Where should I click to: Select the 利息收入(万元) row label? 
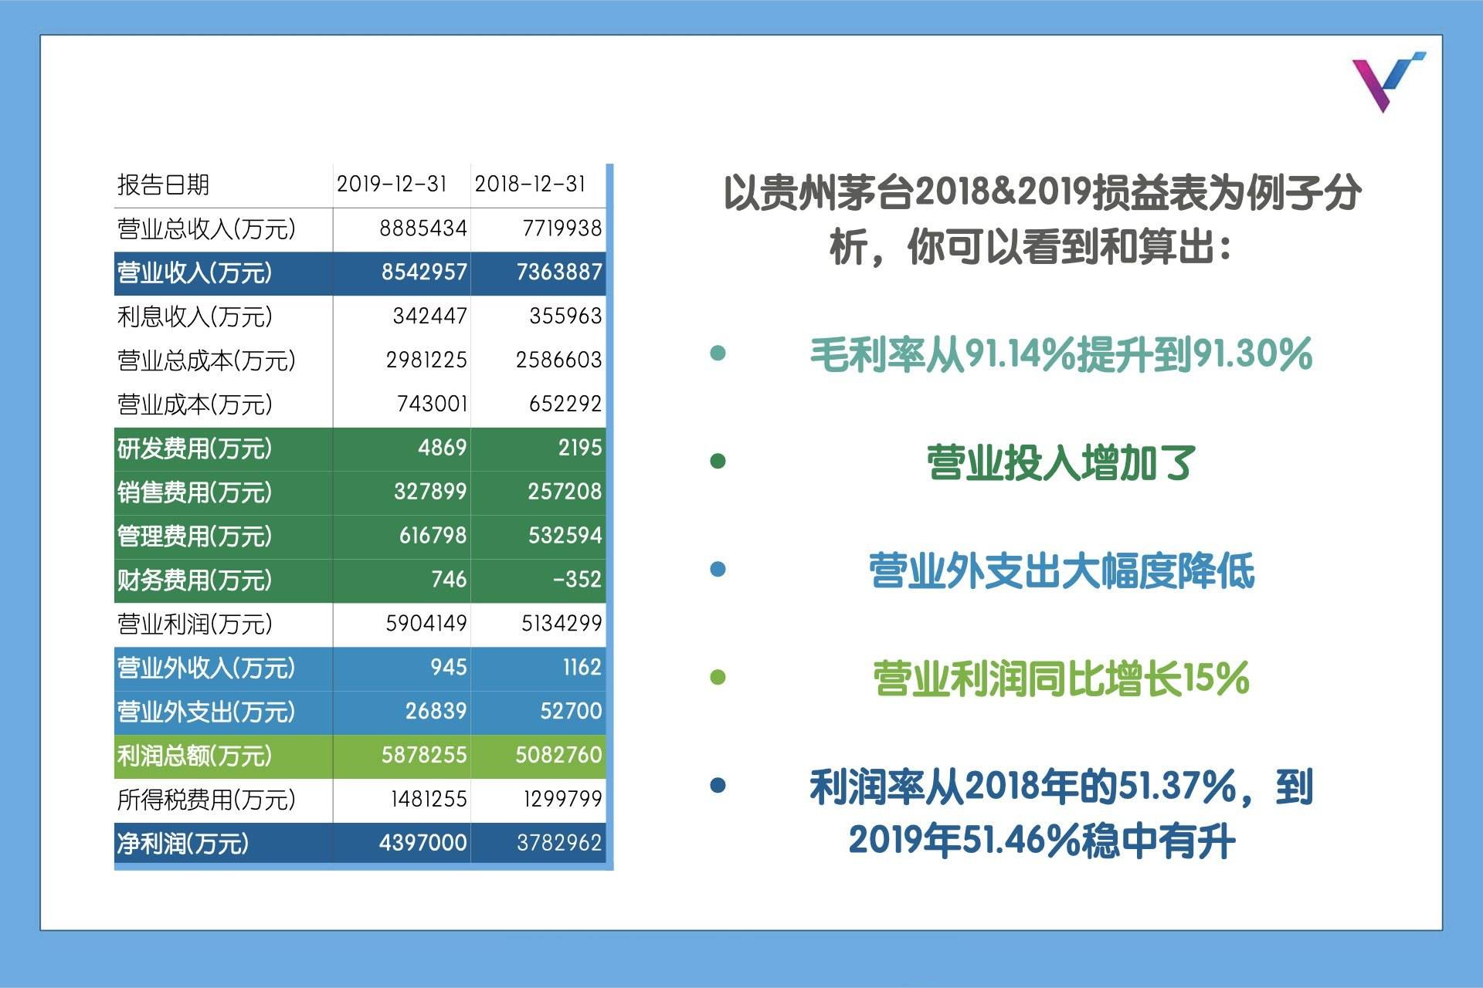(x=195, y=316)
